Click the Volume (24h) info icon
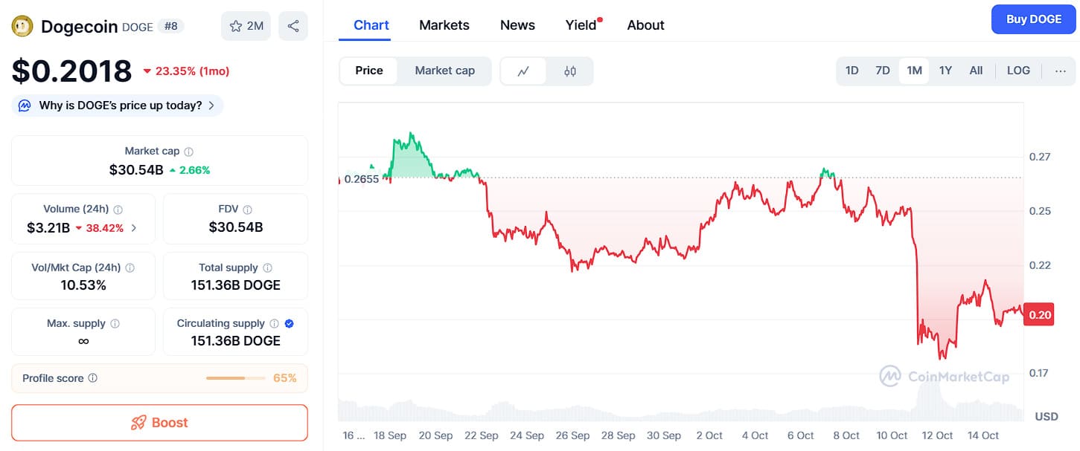The image size is (1080, 451). (x=118, y=210)
